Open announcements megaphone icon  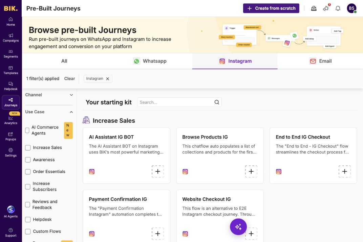pyautogui.click(x=326, y=8)
